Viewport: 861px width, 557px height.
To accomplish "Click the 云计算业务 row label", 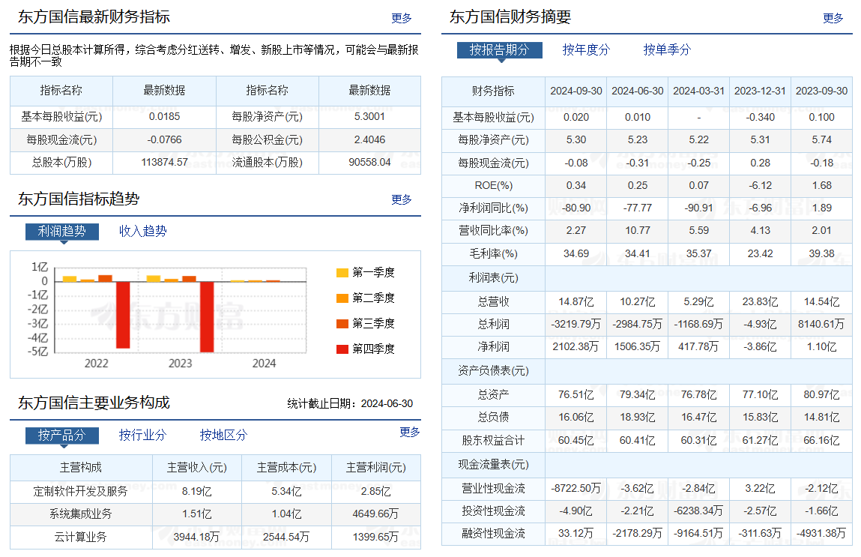I will [x=81, y=538].
